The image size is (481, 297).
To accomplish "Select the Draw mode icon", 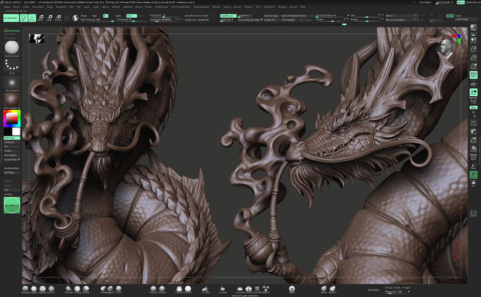I will 32,18.
